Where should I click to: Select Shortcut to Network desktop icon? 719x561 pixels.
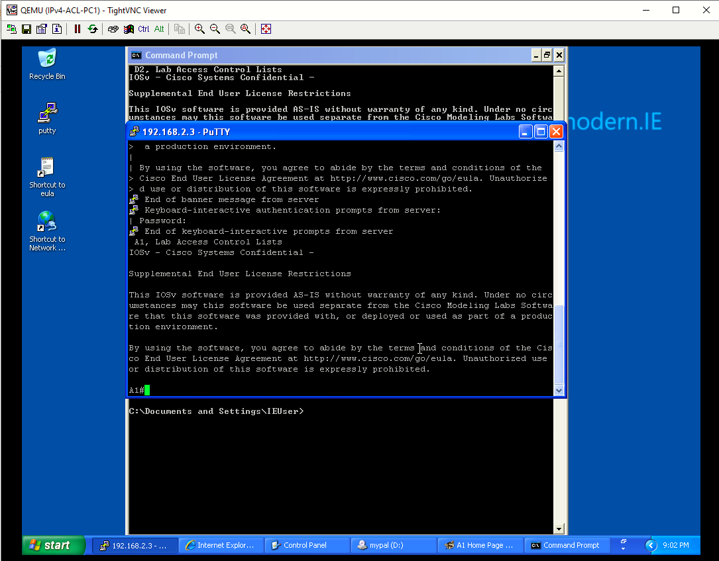pos(47,231)
